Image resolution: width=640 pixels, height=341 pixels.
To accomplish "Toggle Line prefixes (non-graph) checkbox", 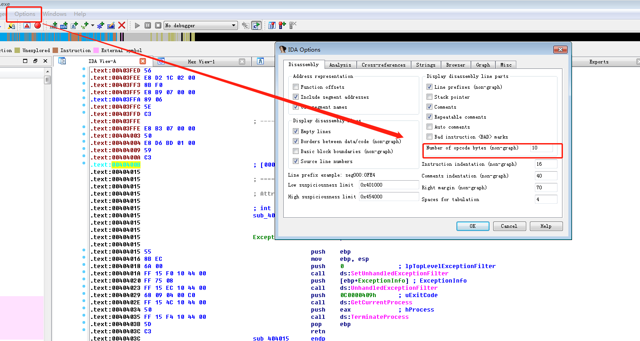I will click(x=429, y=87).
